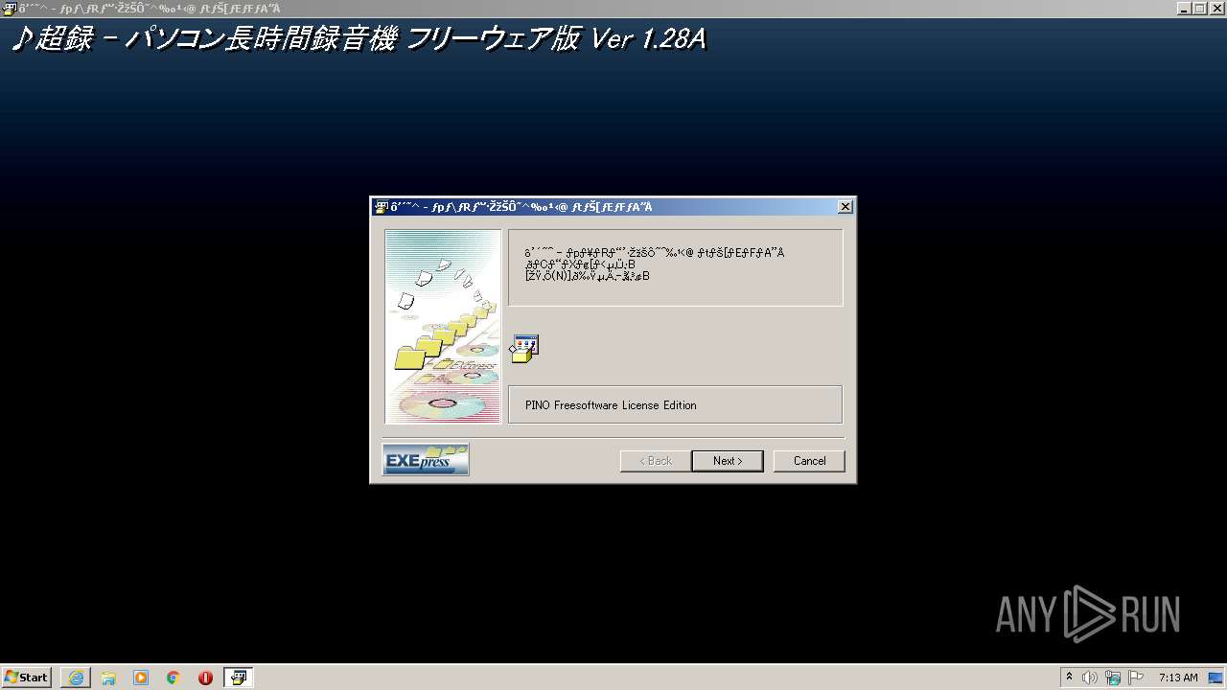1227x690 pixels.
Task: Close the background full-screen window
Action: click(1215, 8)
